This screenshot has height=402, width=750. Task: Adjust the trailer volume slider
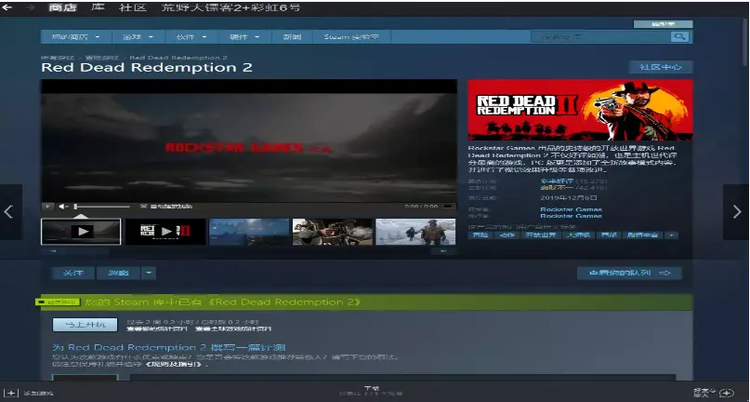102,207
